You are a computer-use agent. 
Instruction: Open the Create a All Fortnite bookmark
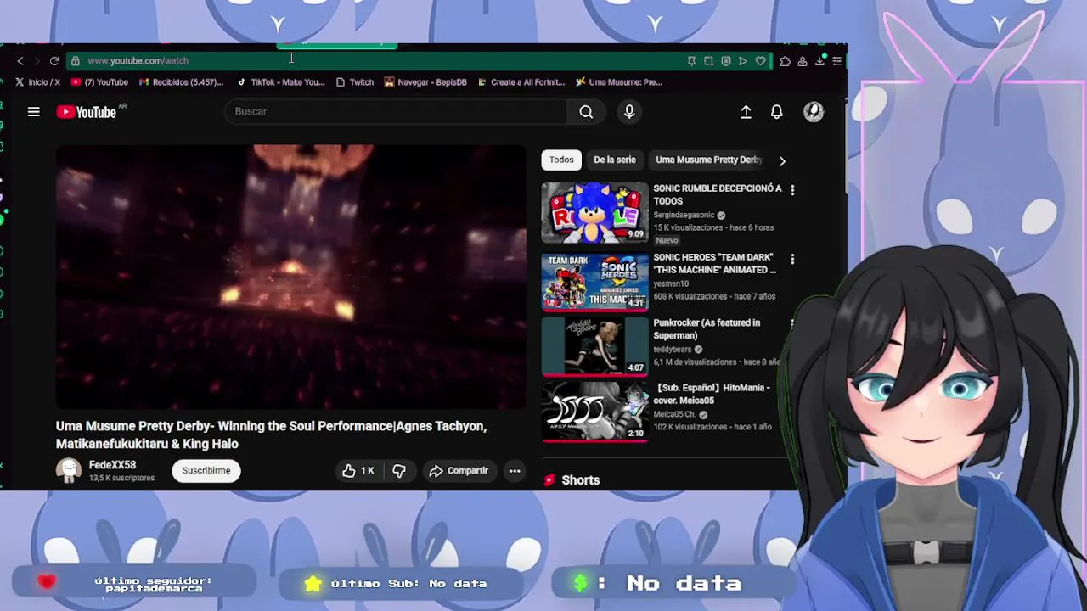point(521,82)
